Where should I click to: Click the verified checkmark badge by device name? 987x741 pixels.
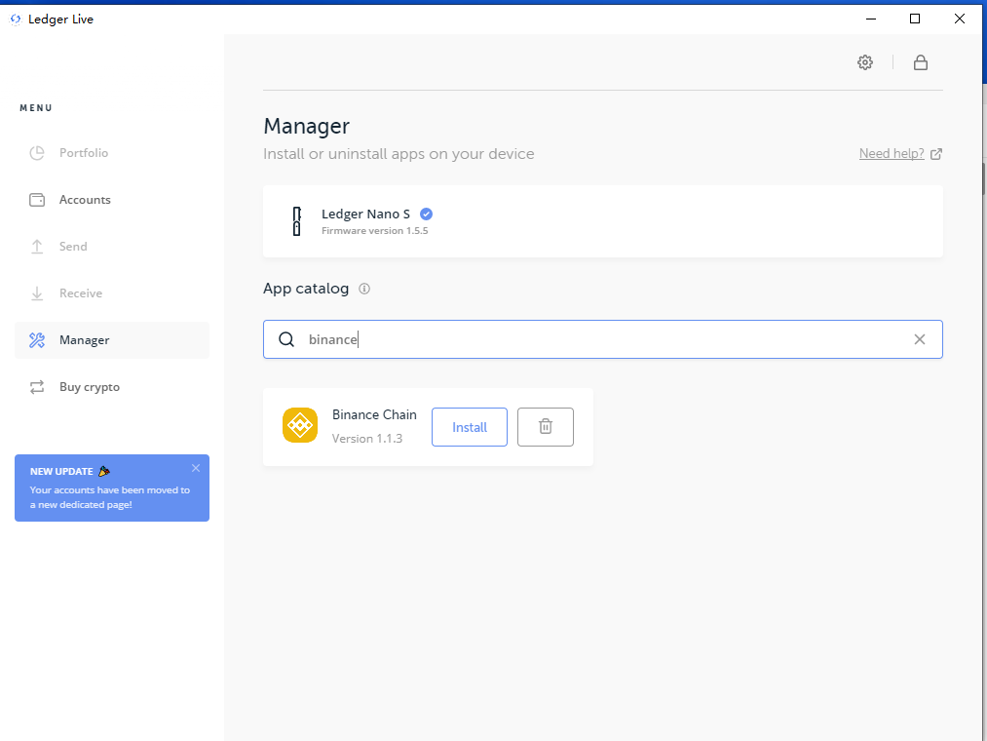point(426,214)
